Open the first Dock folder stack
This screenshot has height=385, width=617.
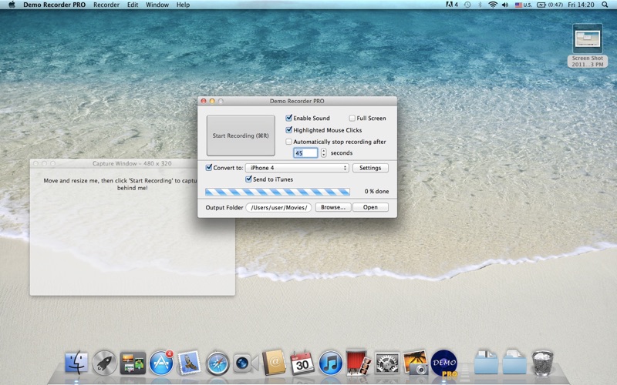(x=486, y=362)
